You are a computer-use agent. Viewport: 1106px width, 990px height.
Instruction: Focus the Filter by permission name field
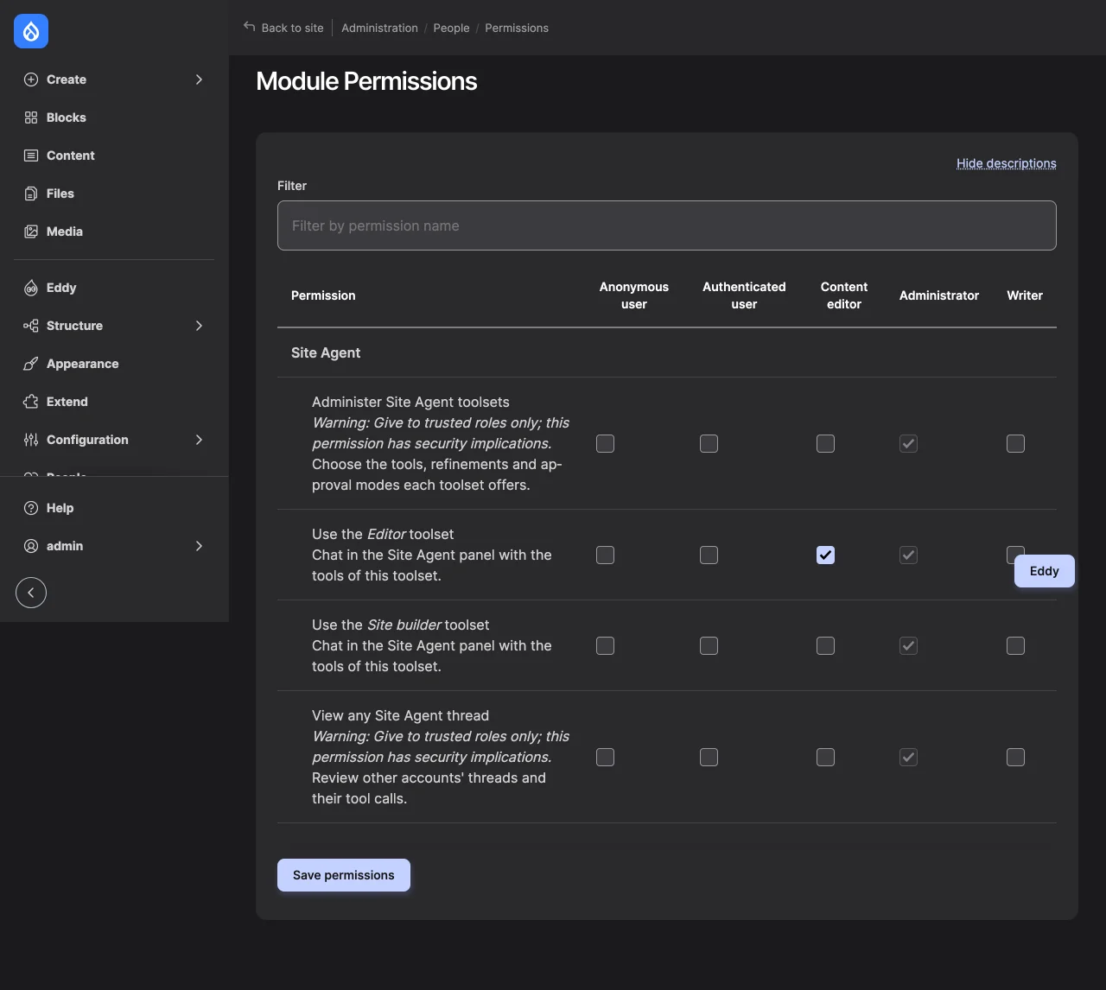[x=667, y=225]
